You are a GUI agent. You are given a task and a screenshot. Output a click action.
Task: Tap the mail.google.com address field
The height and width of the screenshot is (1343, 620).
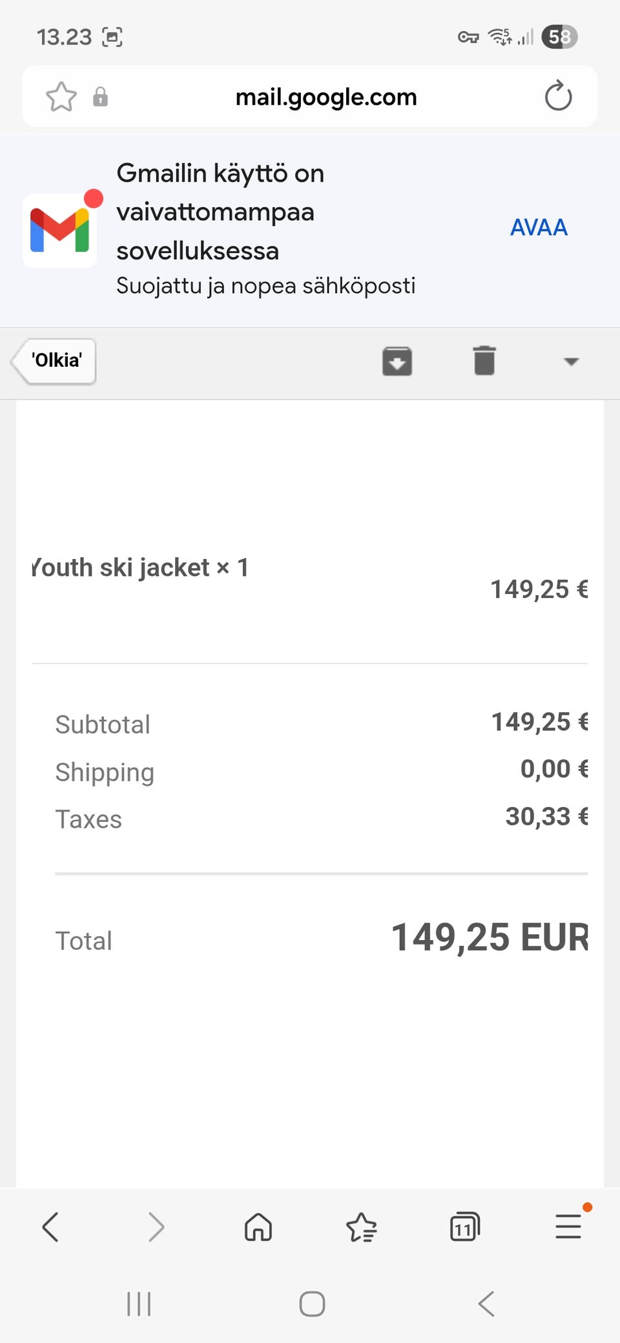click(326, 97)
